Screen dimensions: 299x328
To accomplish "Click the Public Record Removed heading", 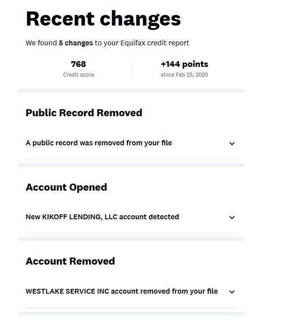I will [84, 113].
